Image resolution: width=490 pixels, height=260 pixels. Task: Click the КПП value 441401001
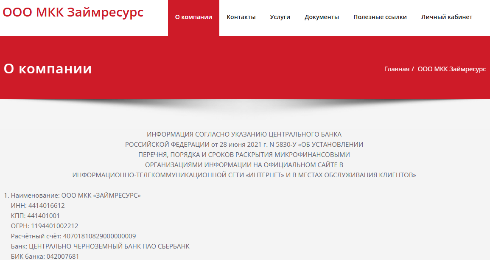click(47, 216)
